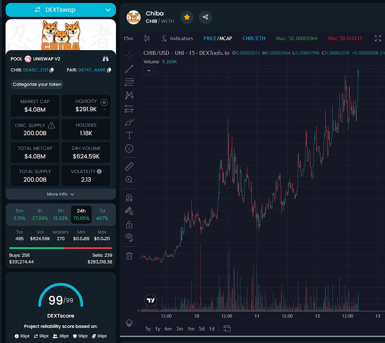The image size is (385, 343).
Task: Open the Indicators menu
Action: (x=177, y=38)
